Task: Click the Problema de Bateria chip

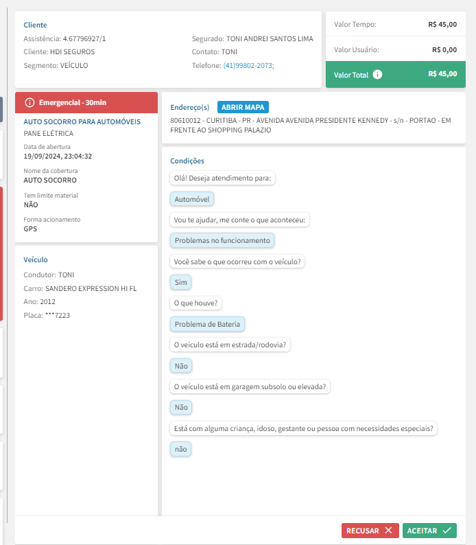Action: (x=208, y=324)
